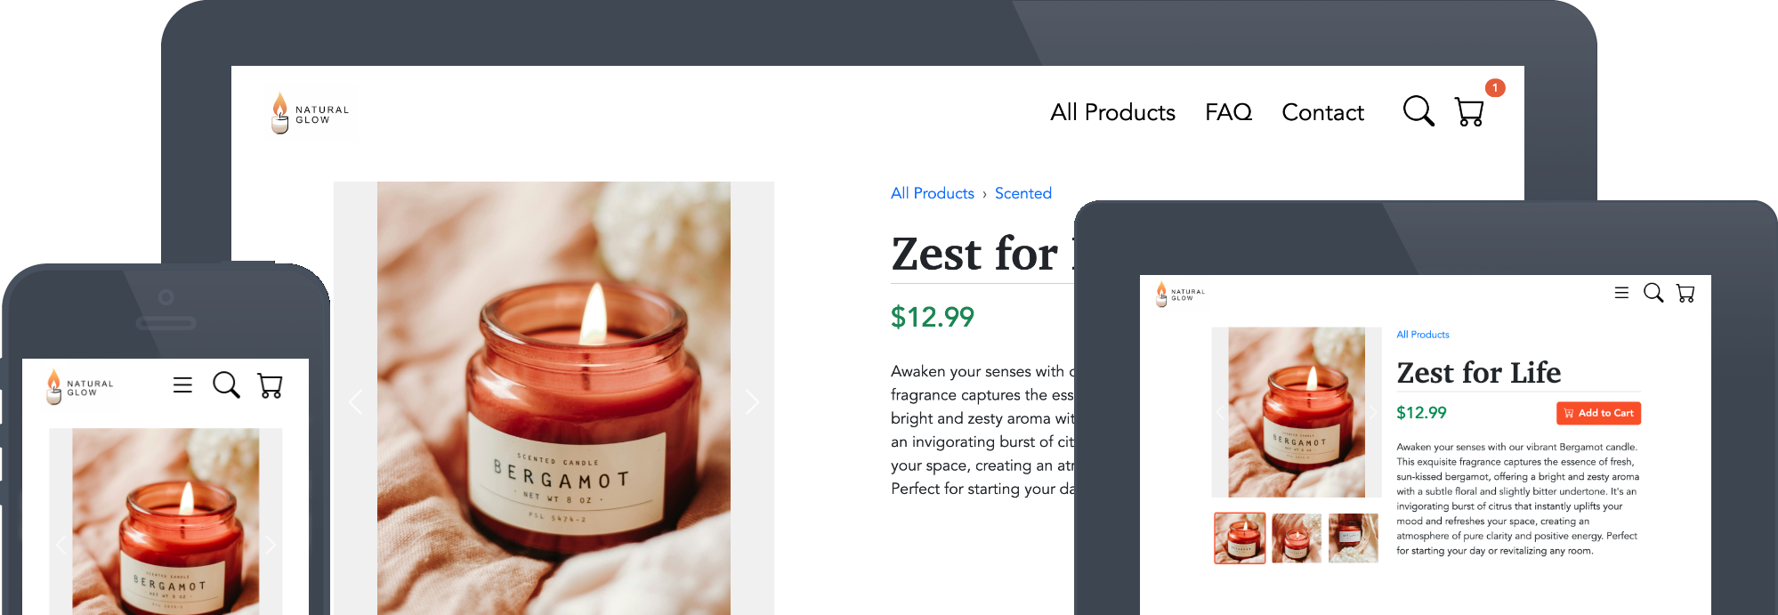Open search on the desktop site header
The width and height of the screenshot is (1778, 615).
point(1418,111)
